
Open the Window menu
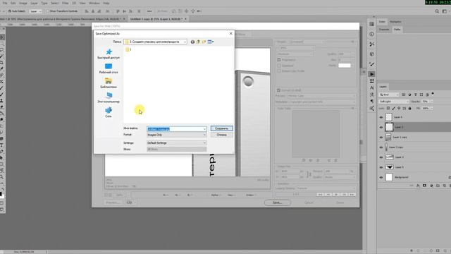94,3
